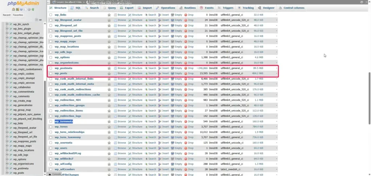Expand wp_comments in the navigation tree
Screen dimensions: 371x176
tap(7, 96)
